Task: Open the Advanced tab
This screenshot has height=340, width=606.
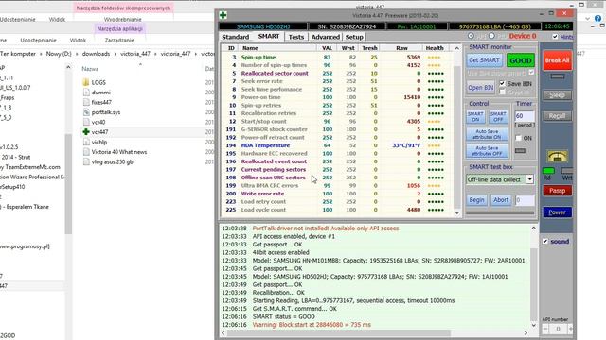Action: click(326, 37)
